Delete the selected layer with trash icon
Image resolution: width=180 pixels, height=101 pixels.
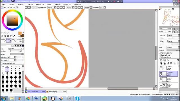[171, 63]
